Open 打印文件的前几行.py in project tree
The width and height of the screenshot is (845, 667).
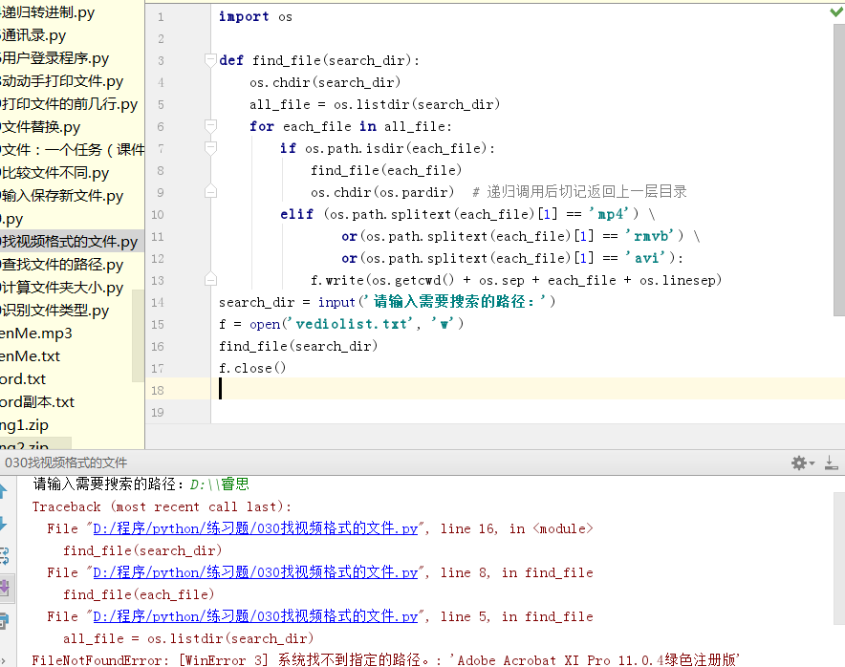[69, 104]
